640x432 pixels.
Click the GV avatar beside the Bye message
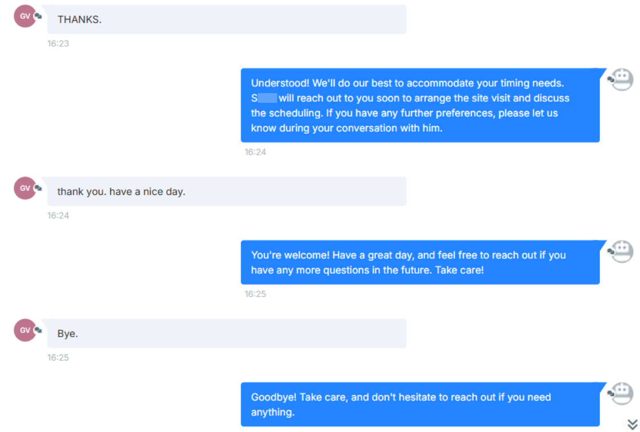(25, 330)
